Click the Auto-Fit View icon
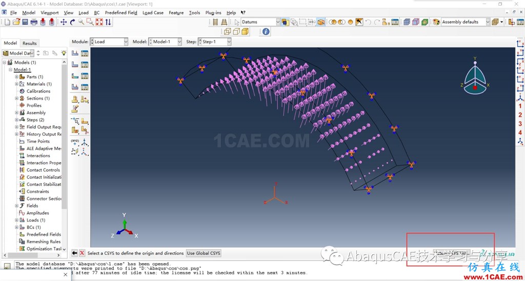 click(99, 22)
